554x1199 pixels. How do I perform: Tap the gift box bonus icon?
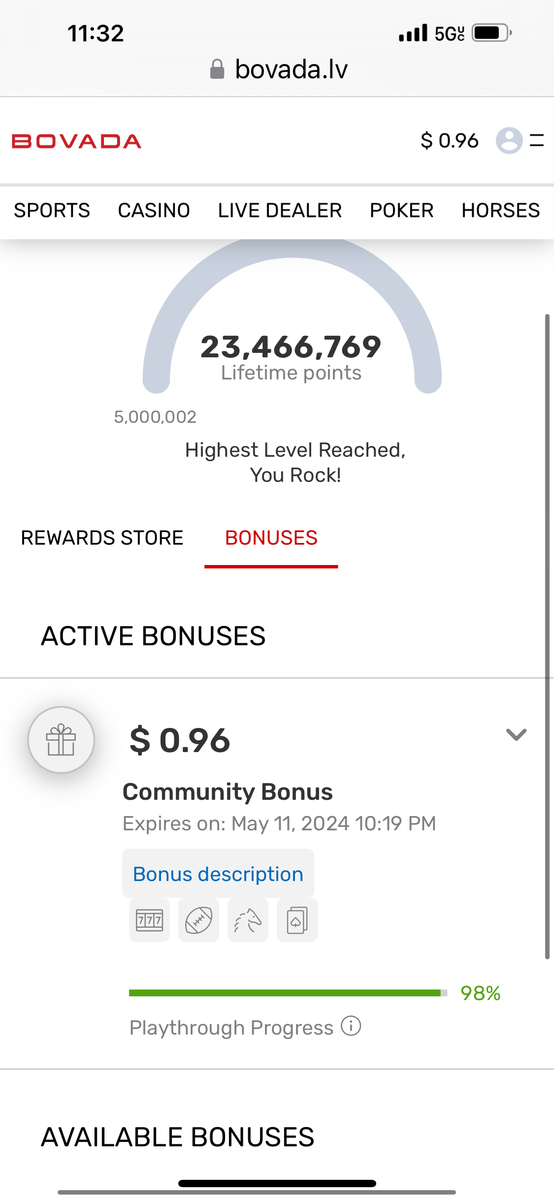coord(61,739)
